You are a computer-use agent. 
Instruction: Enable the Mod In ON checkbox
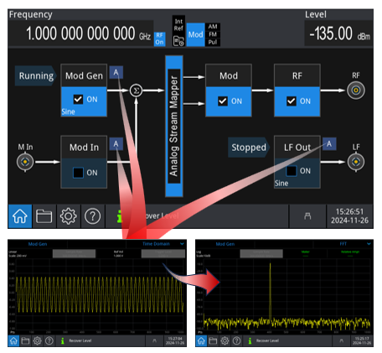point(78,173)
